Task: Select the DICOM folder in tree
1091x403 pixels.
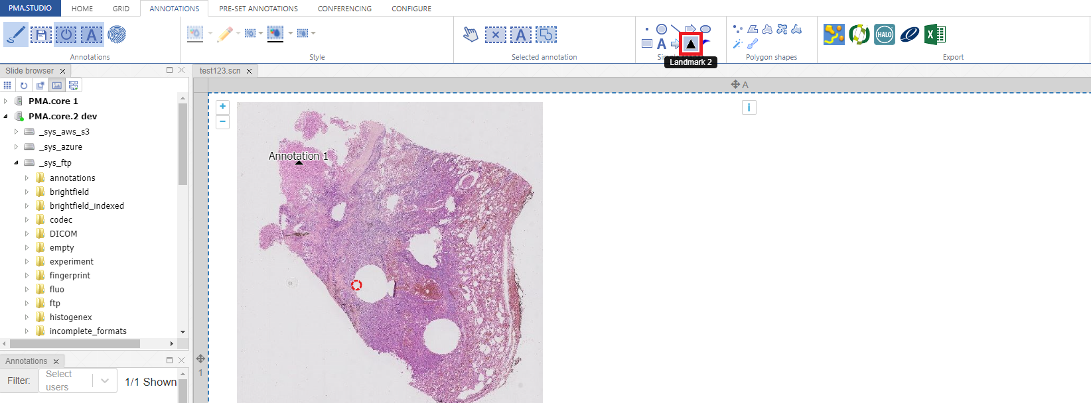Action: coord(63,234)
